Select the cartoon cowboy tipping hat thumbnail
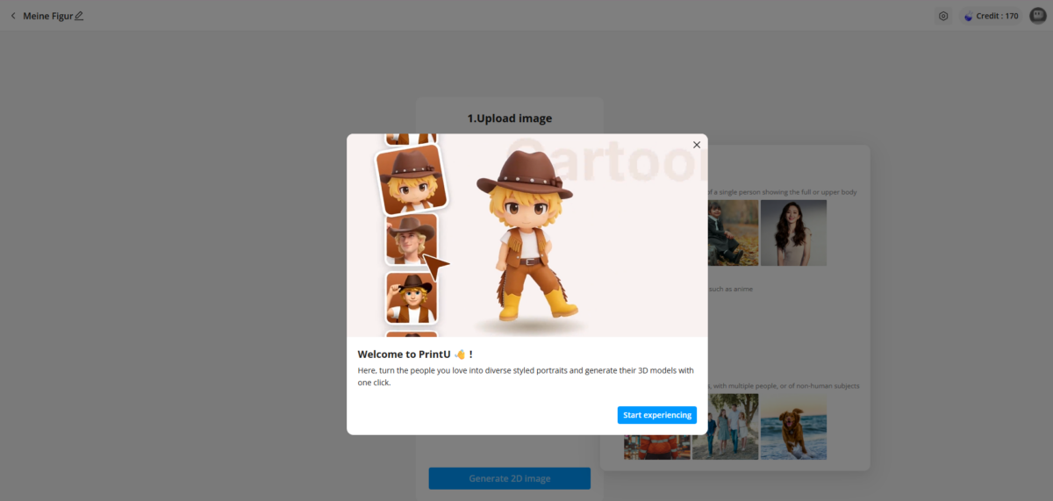1053x501 pixels. [411, 297]
